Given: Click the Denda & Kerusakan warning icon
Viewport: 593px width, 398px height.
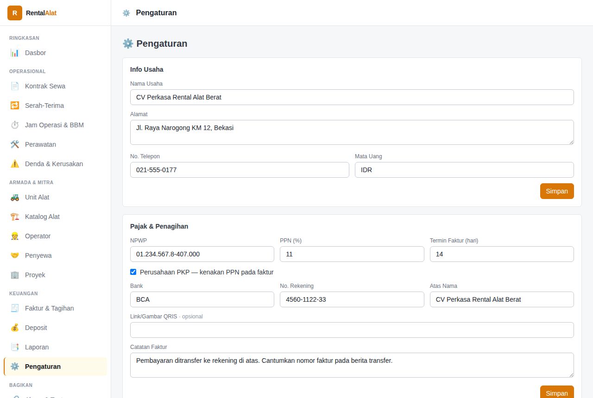Looking at the screenshot, I should click(x=15, y=164).
